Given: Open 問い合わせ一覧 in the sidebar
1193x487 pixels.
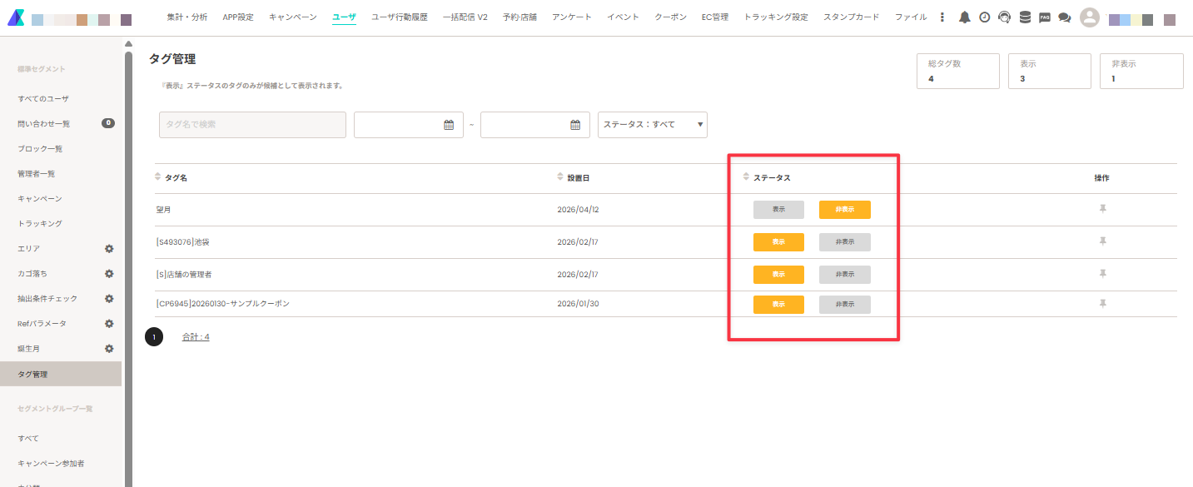Looking at the screenshot, I should coord(44,124).
